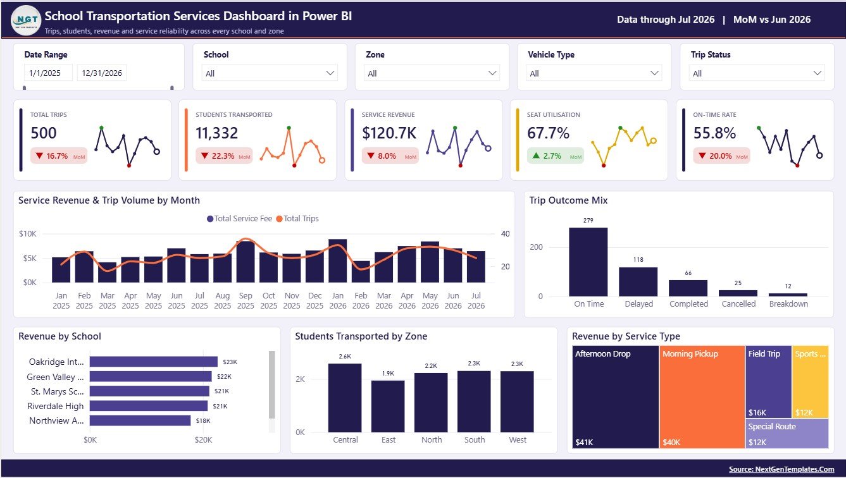Select the Jul 2026 revenue bar
This screenshot has height=478, width=846.
point(476,267)
